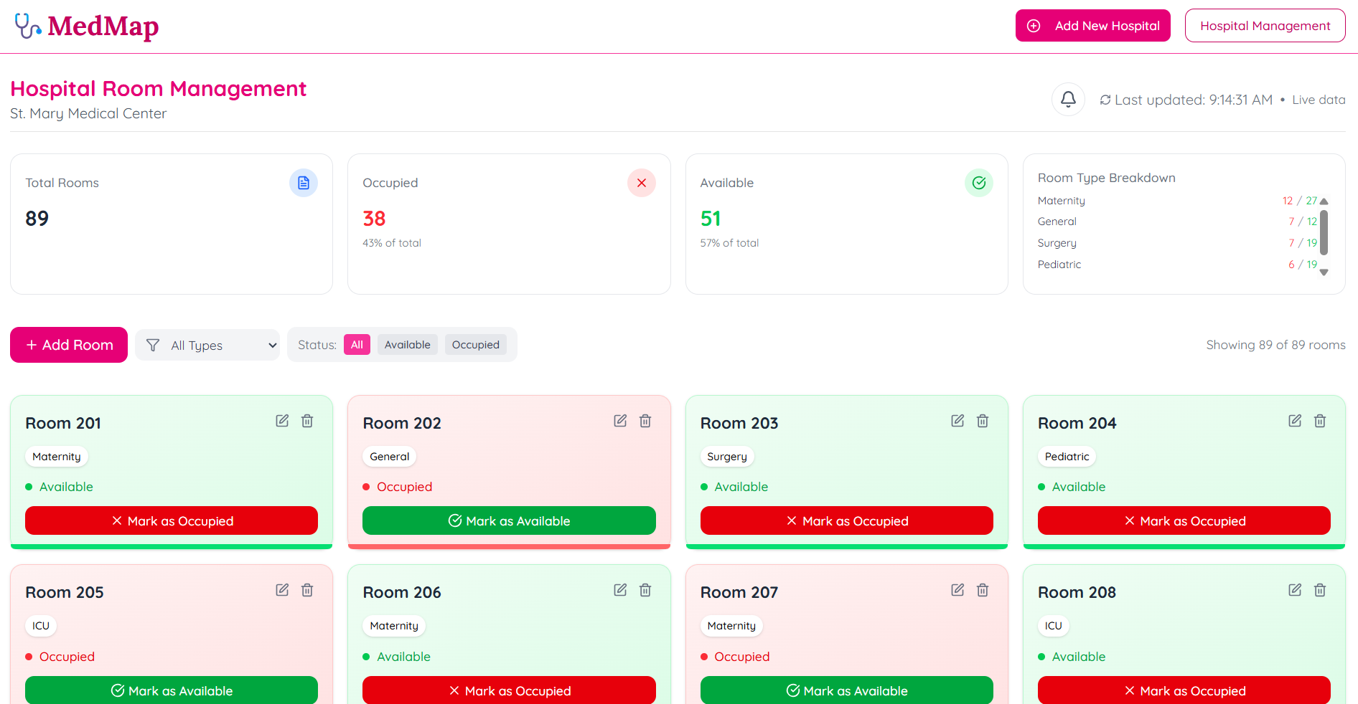
Task: Edit Room 208 with the pencil icon
Action: 1295,590
